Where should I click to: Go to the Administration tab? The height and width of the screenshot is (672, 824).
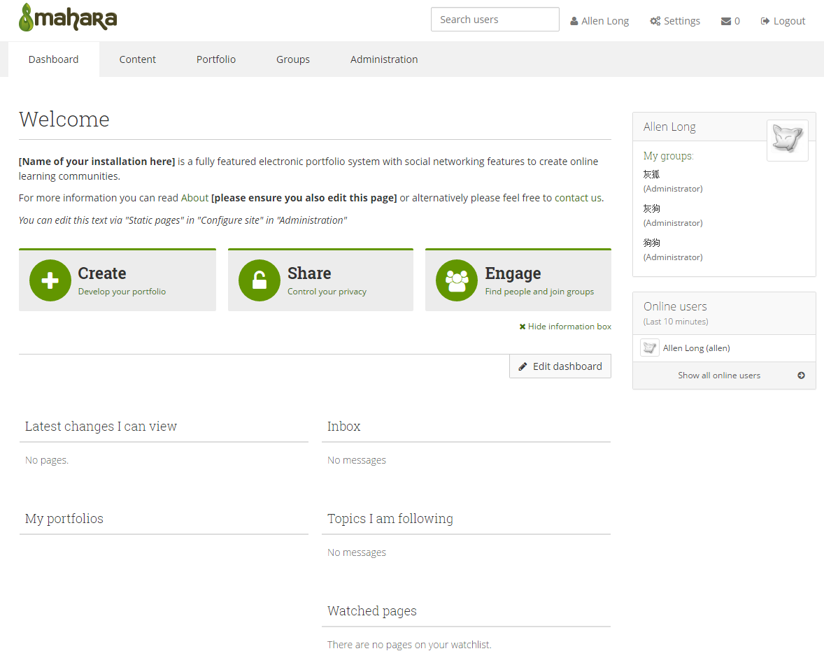[384, 59]
